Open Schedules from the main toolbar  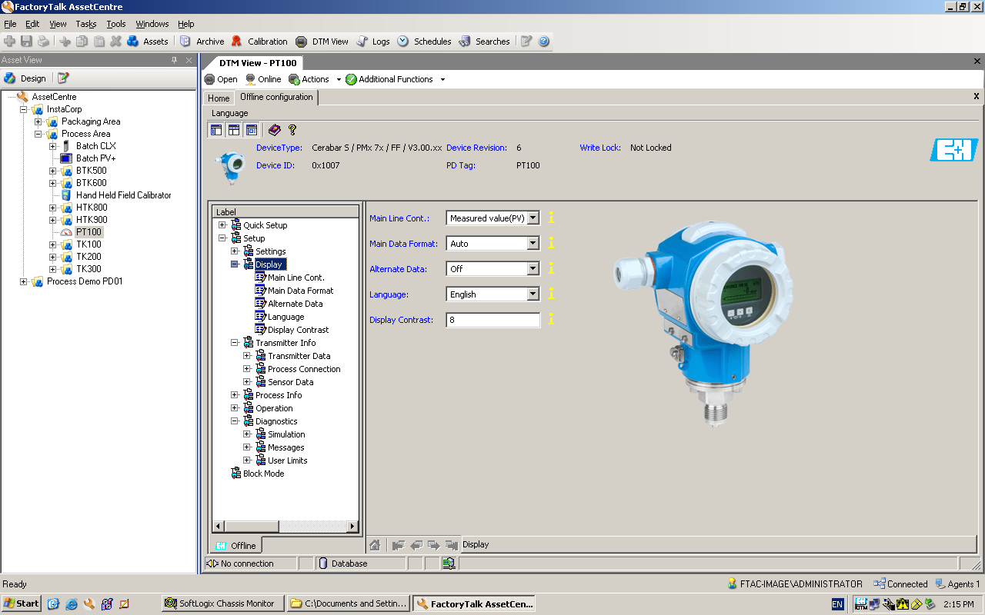[x=425, y=42]
